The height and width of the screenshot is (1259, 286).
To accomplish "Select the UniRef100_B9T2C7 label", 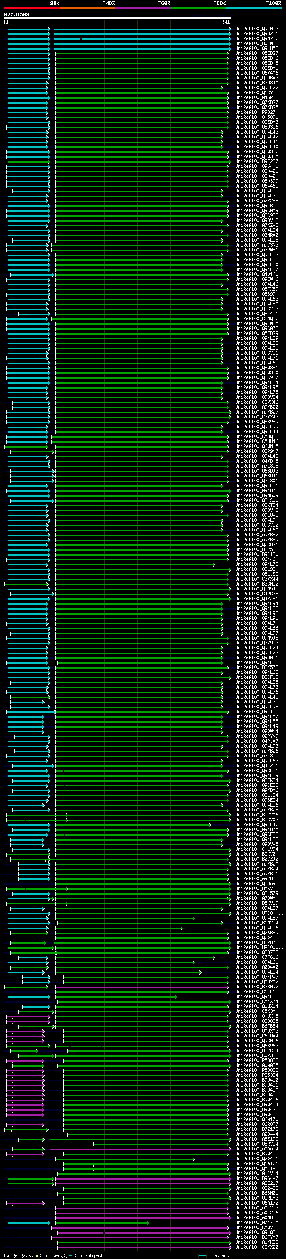I will pyautogui.click(x=257, y=161).
